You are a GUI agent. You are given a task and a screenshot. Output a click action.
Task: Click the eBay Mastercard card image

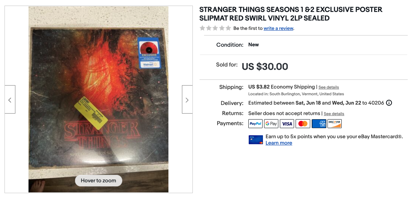click(255, 140)
